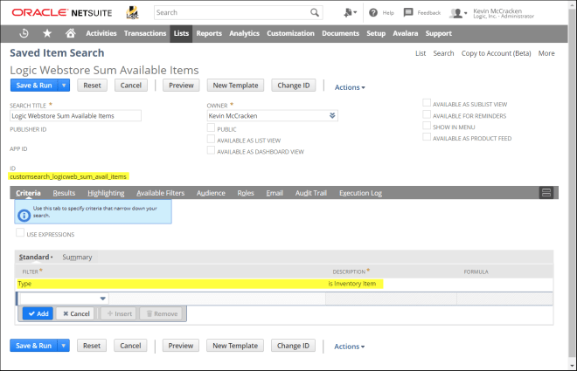Click the top New Template button
This screenshot has width=577, height=371.
[235, 86]
